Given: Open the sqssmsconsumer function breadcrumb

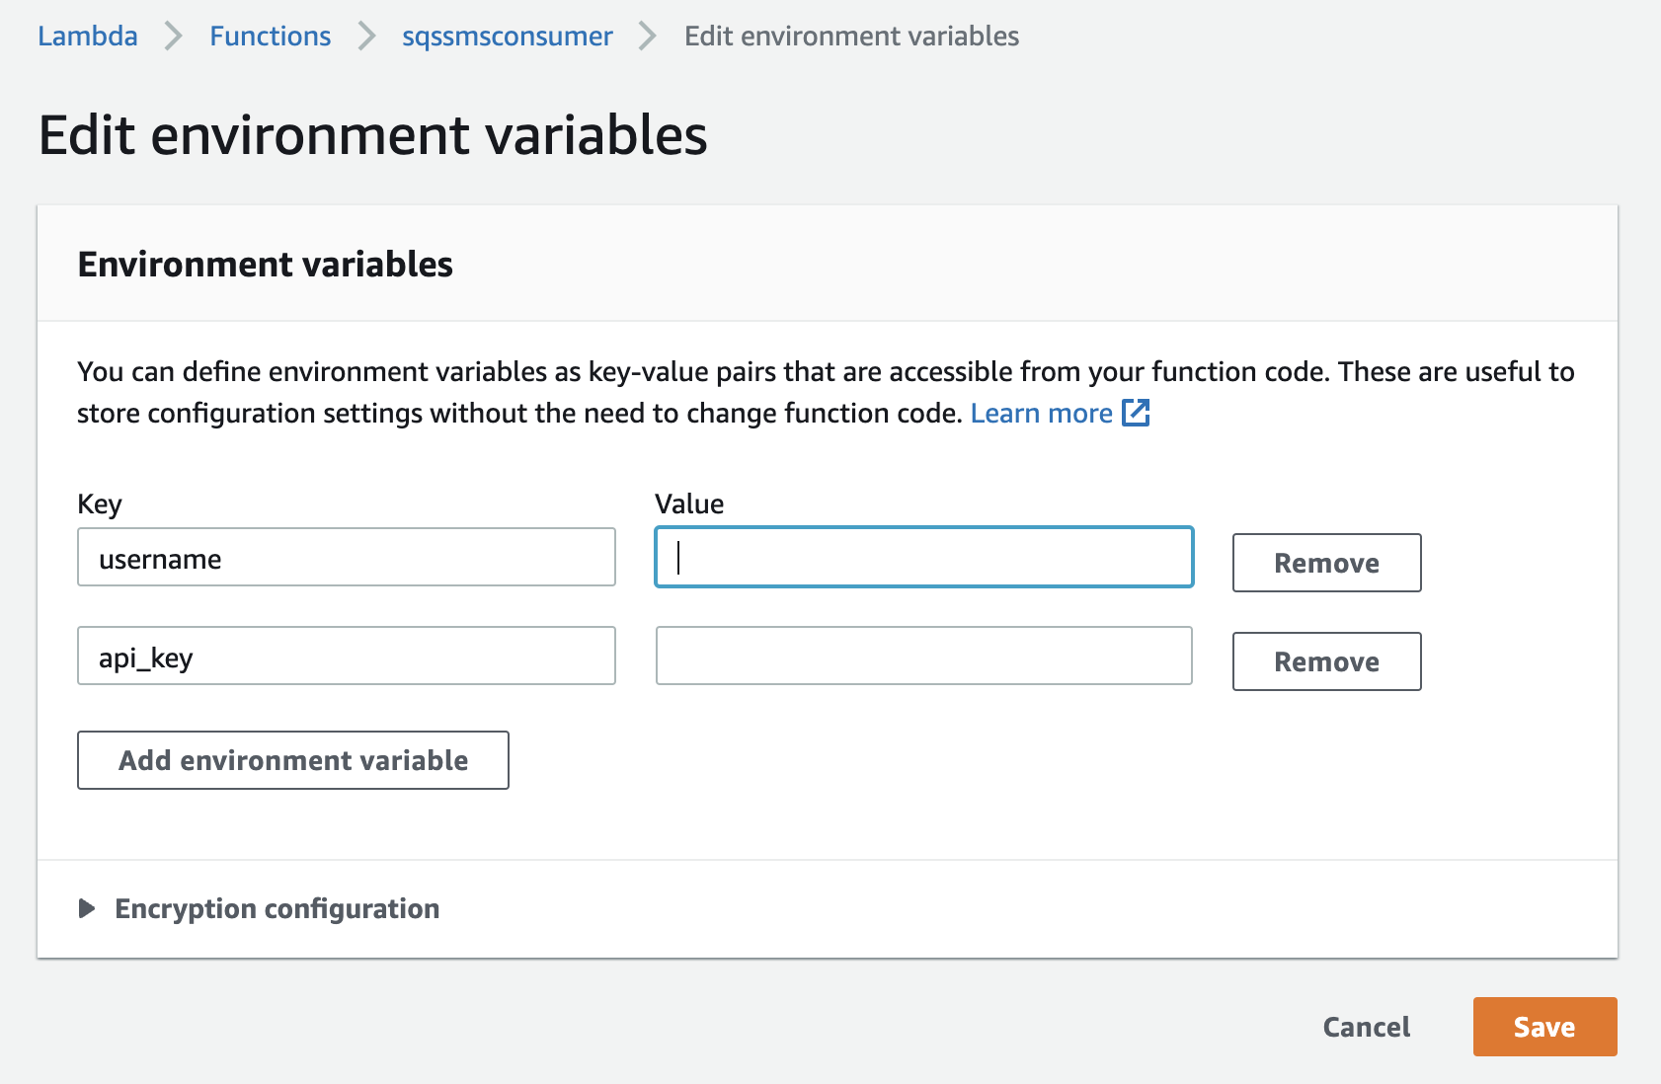Looking at the screenshot, I should [508, 37].
